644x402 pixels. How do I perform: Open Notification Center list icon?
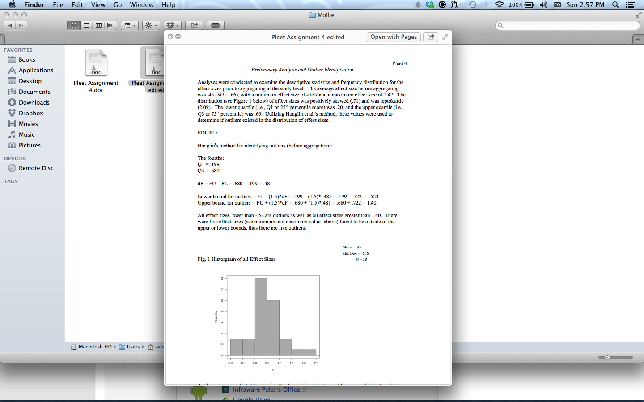[631, 5]
